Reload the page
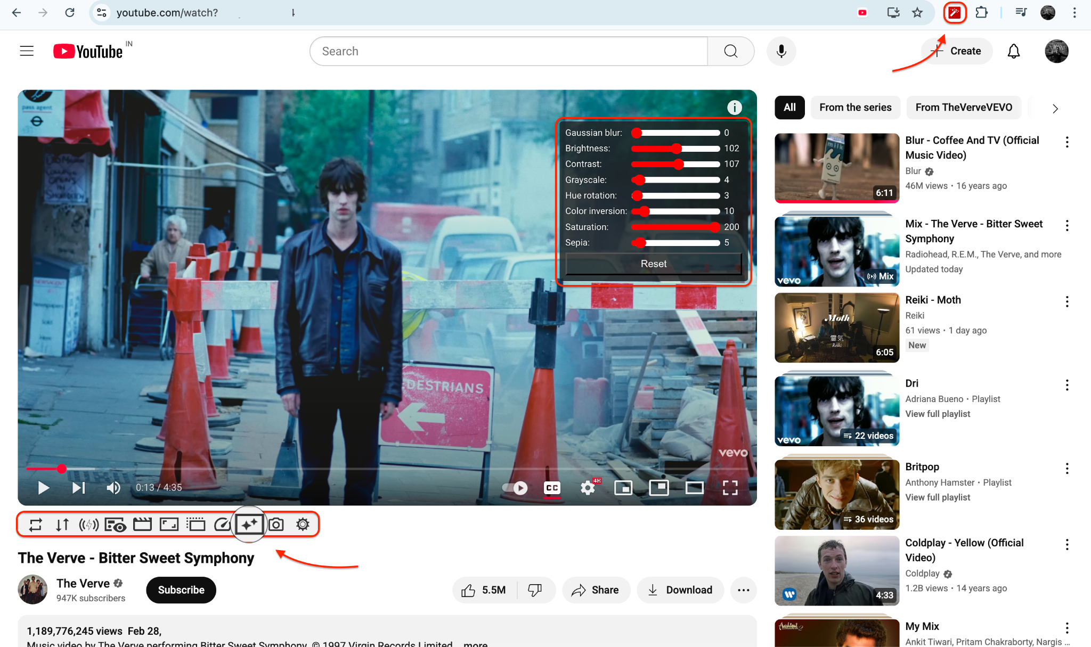 70,13
